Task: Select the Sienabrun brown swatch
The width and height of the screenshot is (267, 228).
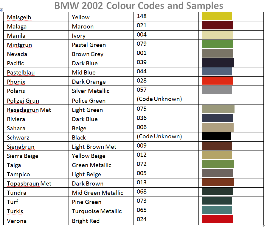Action: pos(217,146)
